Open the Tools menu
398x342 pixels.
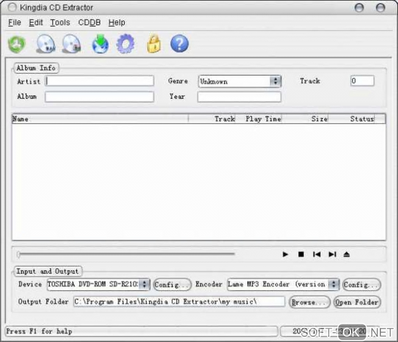click(x=60, y=22)
